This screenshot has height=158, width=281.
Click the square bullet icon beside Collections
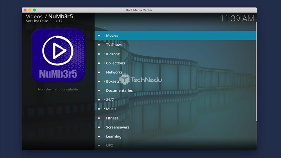[x=99, y=63]
